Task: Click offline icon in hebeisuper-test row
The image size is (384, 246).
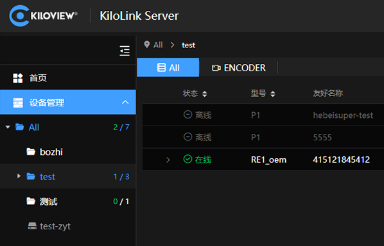Action: point(188,114)
